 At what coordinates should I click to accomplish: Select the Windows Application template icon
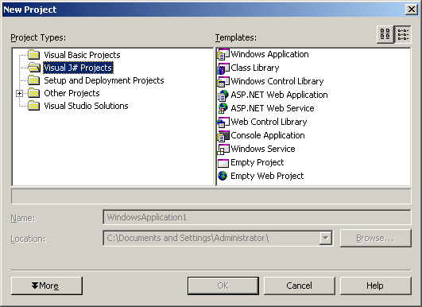pos(223,54)
